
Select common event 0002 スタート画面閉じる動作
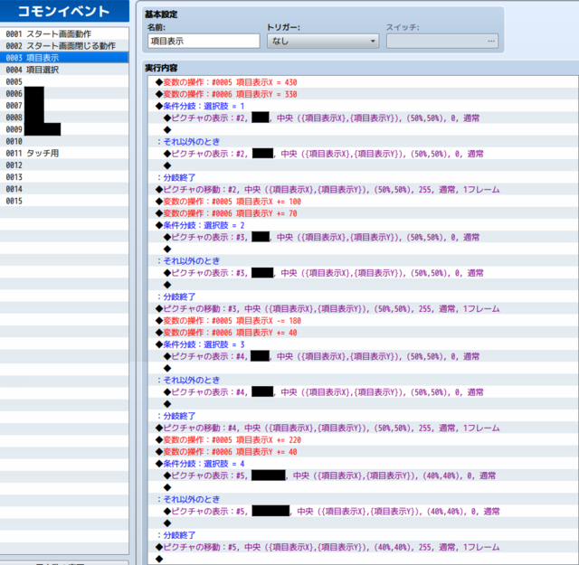(64, 46)
